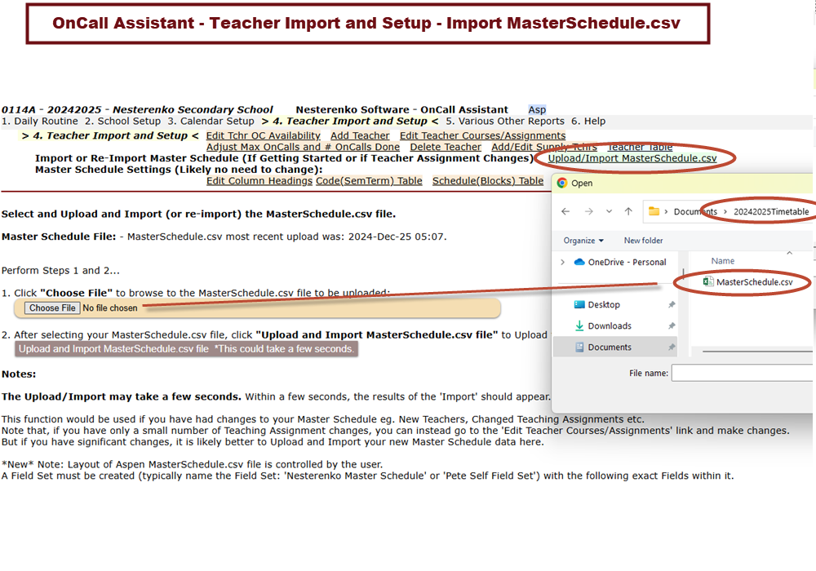Screen dimensions: 816x571
Task: Click the folder icon in the address bar
Action: pyautogui.click(x=654, y=211)
